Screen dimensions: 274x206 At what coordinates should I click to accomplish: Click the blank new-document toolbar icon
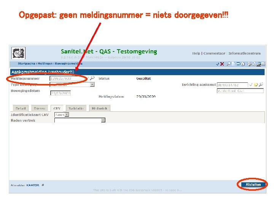point(233,64)
